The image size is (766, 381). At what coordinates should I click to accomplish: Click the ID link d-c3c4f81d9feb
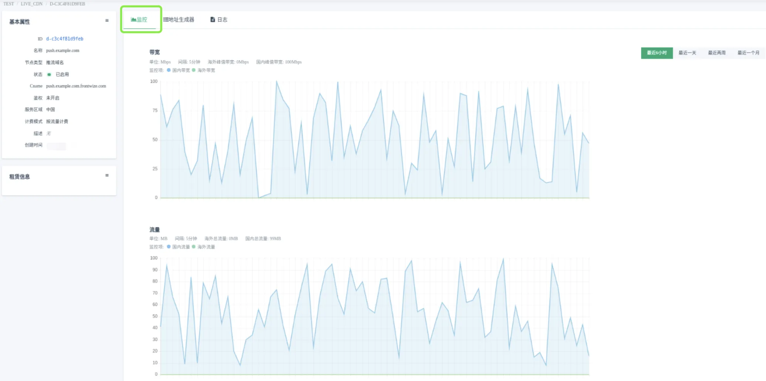(65, 39)
